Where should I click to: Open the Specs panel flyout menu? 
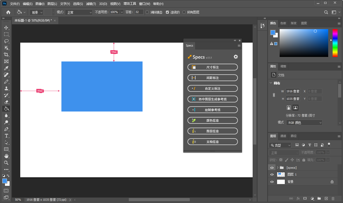coord(239,45)
